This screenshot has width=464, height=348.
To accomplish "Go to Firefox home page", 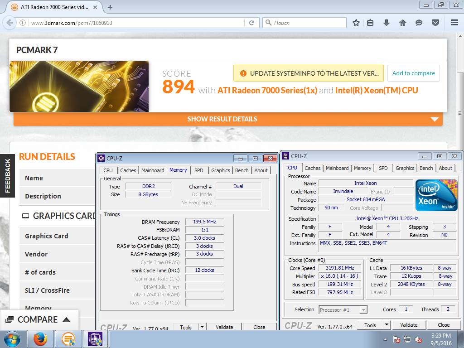I will 403,23.
